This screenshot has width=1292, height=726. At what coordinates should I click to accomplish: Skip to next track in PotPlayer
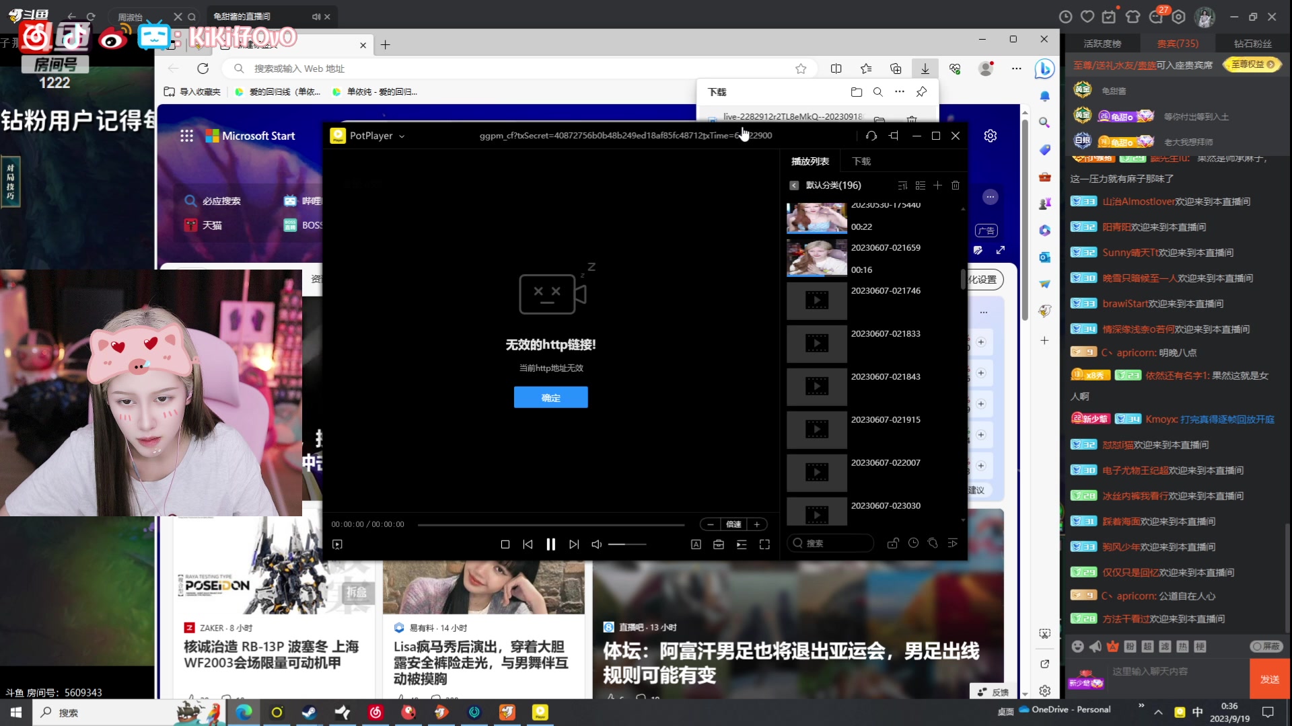pos(574,544)
